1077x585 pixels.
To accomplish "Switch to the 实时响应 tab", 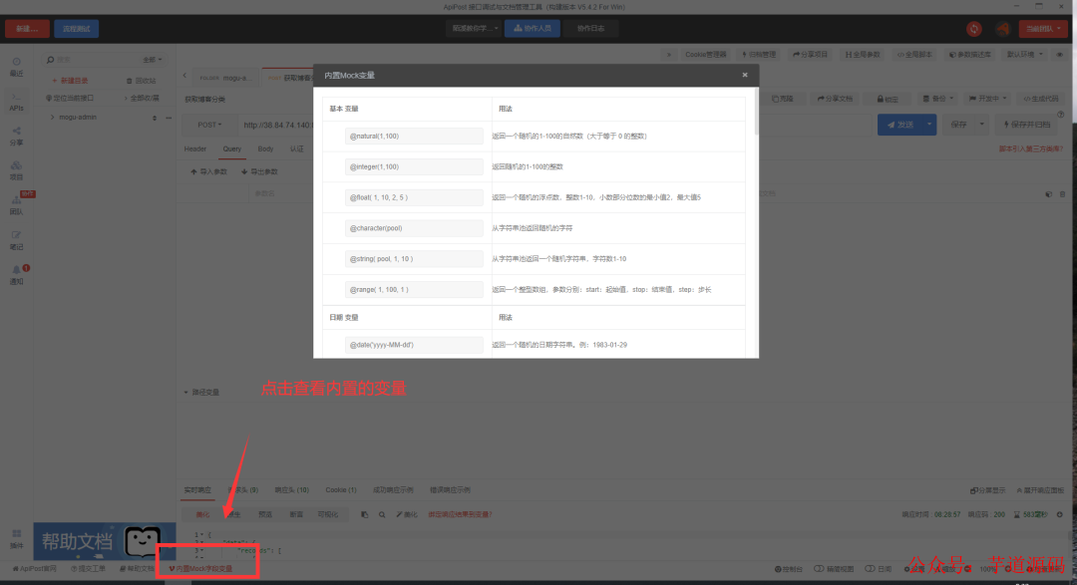I will (197, 490).
